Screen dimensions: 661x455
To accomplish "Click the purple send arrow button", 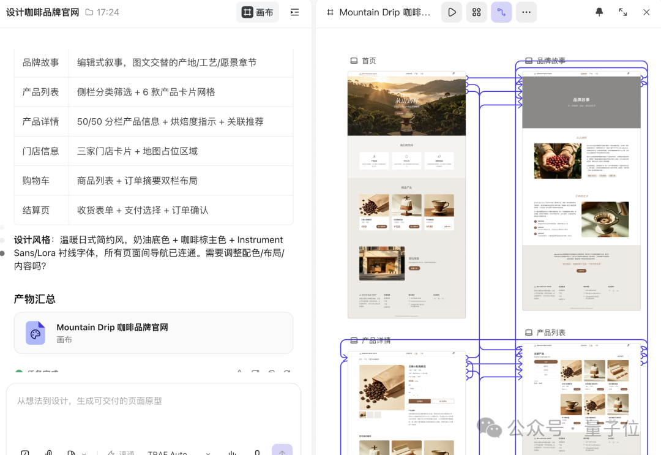I will pyautogui.click(x=282, y=451).
